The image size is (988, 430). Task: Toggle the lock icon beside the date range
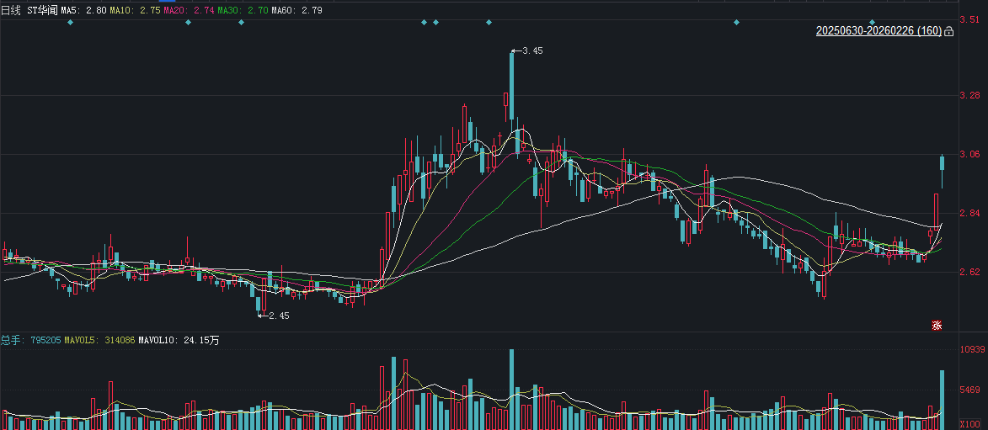(x=949, y=31)
